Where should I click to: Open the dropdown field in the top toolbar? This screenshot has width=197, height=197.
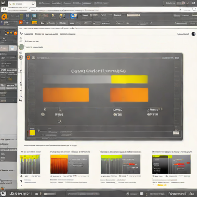click(x=134, y=15)
